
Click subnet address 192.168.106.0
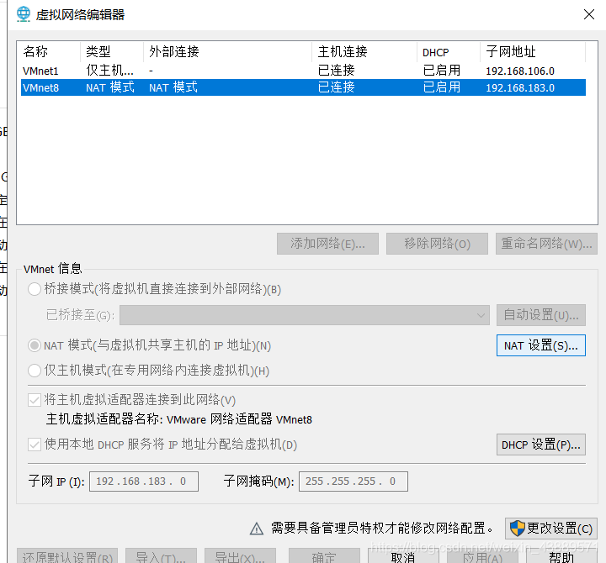coord(520,71)
